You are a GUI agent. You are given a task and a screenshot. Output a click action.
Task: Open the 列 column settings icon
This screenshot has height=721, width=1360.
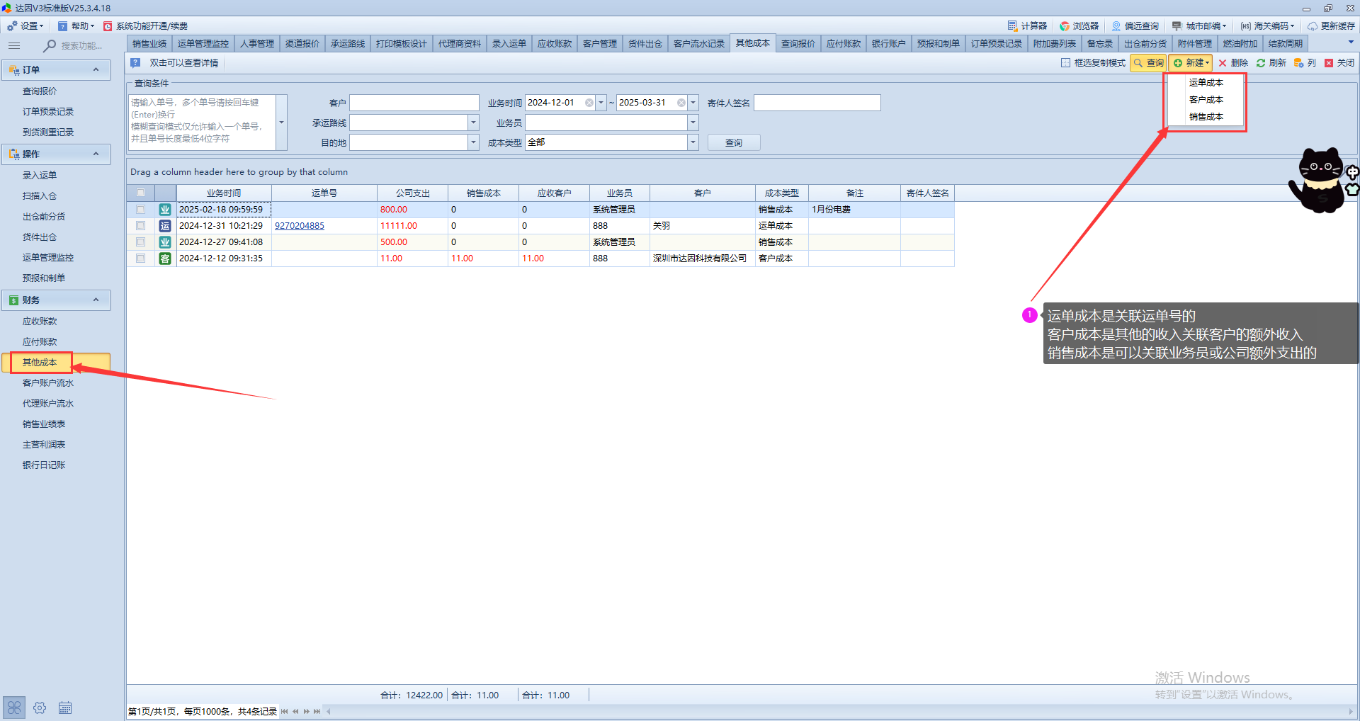tap(1298, 63)
